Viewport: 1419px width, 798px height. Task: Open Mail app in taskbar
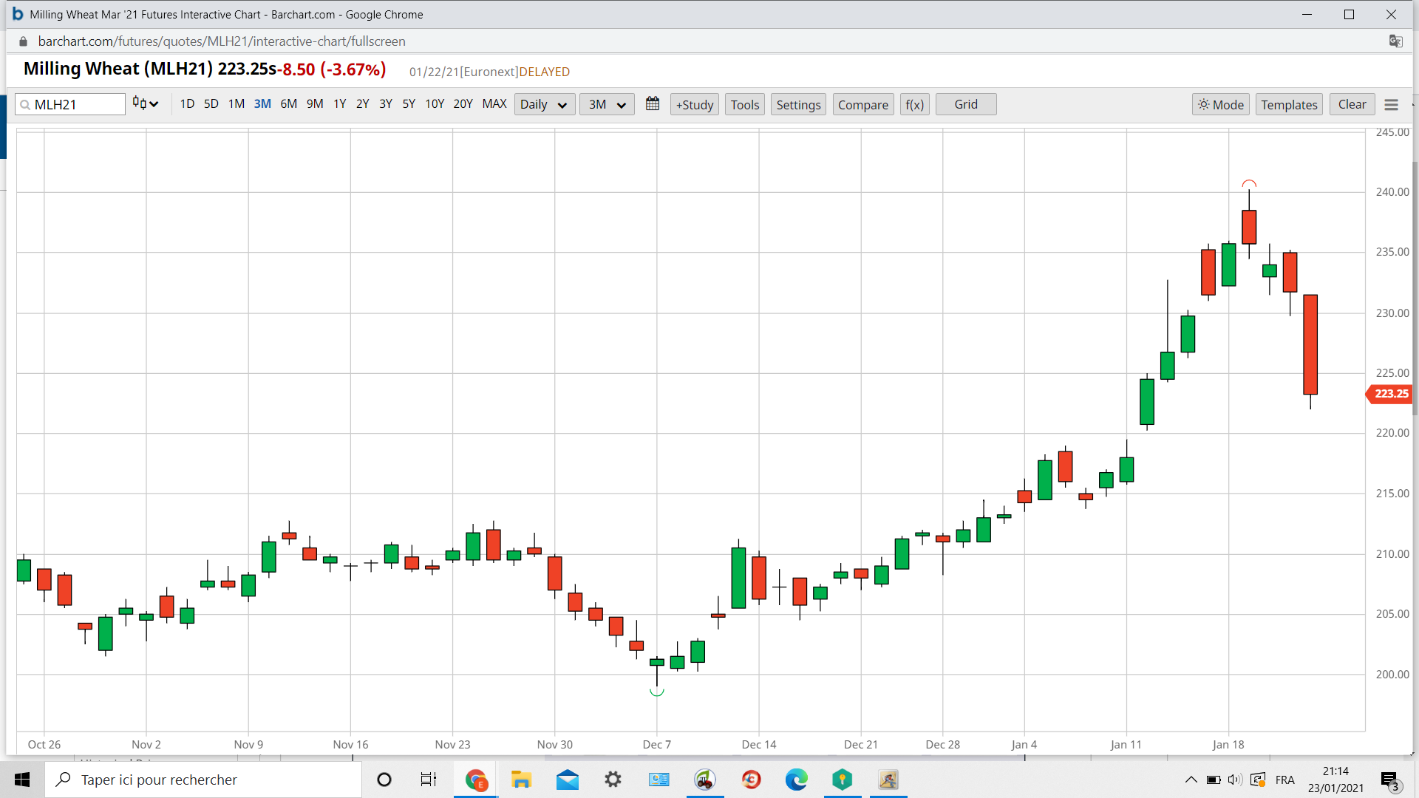pos(567,780)
